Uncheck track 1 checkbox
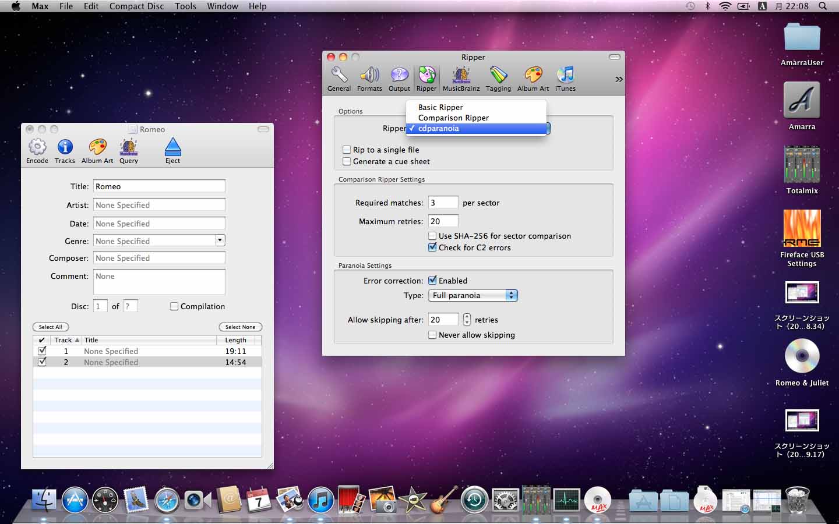The height and width of the screenshot is (524, 839). 42,351
